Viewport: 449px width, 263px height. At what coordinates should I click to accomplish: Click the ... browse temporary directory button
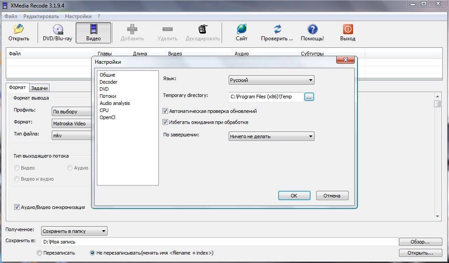(309, 97)
